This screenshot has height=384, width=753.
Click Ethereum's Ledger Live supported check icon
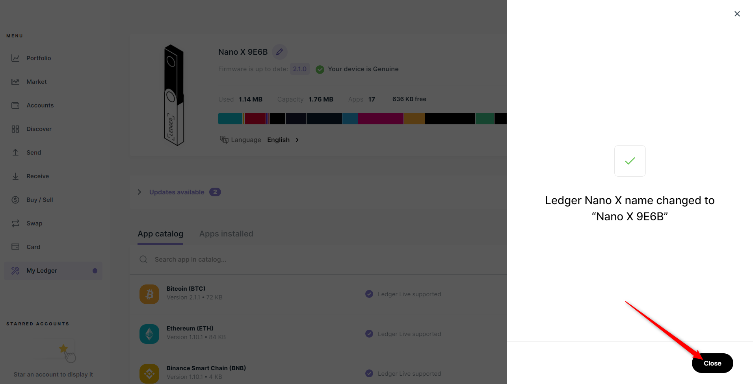pyautogui.click(x=369, y=334)
